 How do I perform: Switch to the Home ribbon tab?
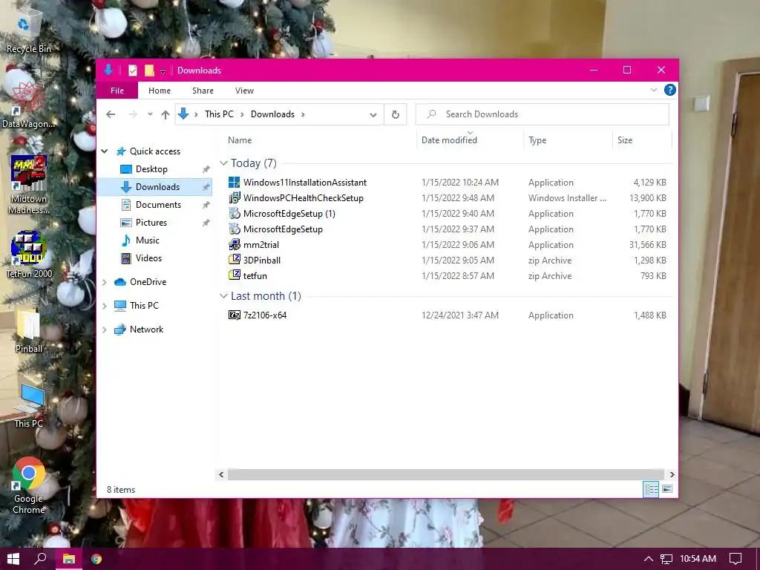pos(160,91)
